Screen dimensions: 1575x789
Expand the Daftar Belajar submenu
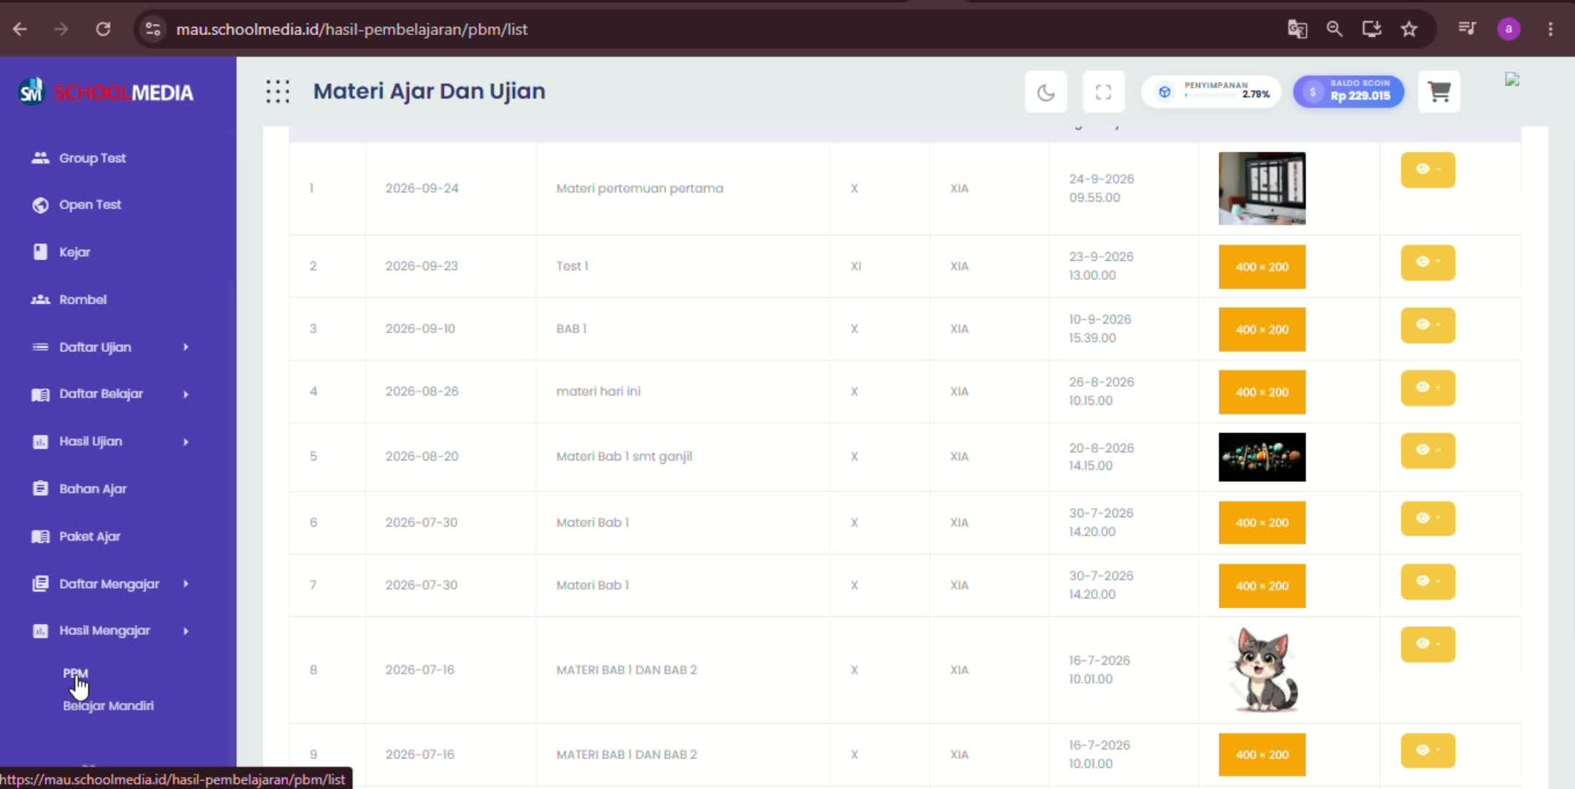(110, 394)
